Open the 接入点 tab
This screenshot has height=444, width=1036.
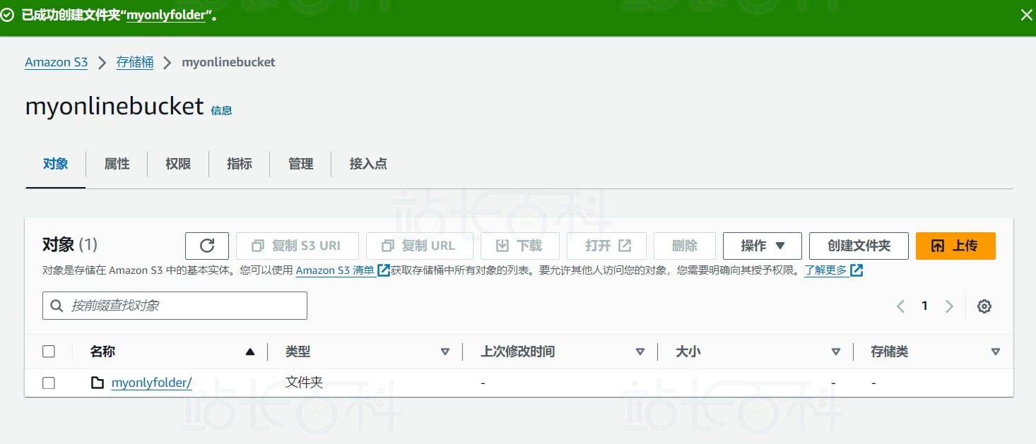368,164
